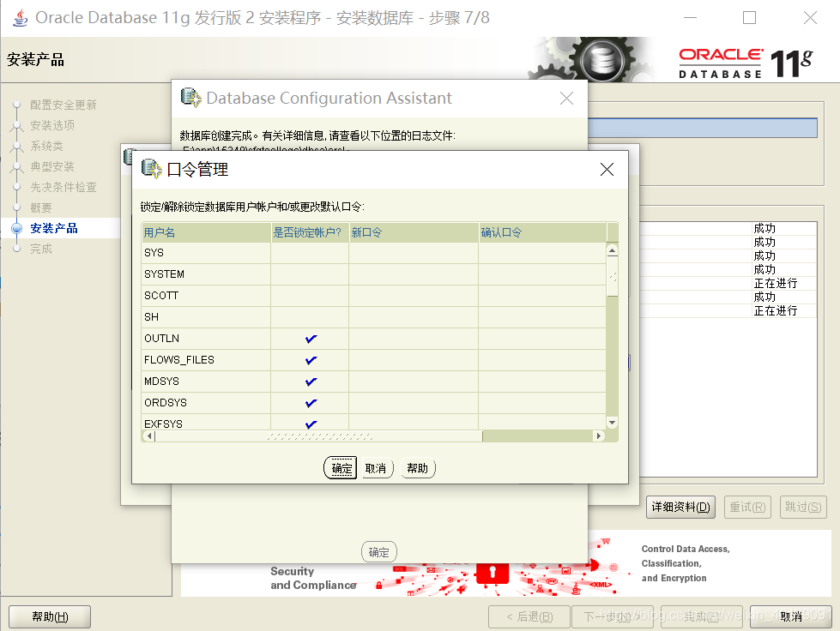840x631 pixels.
Task: Toggle lock account cell for SYS
Action: pos(310,253)
